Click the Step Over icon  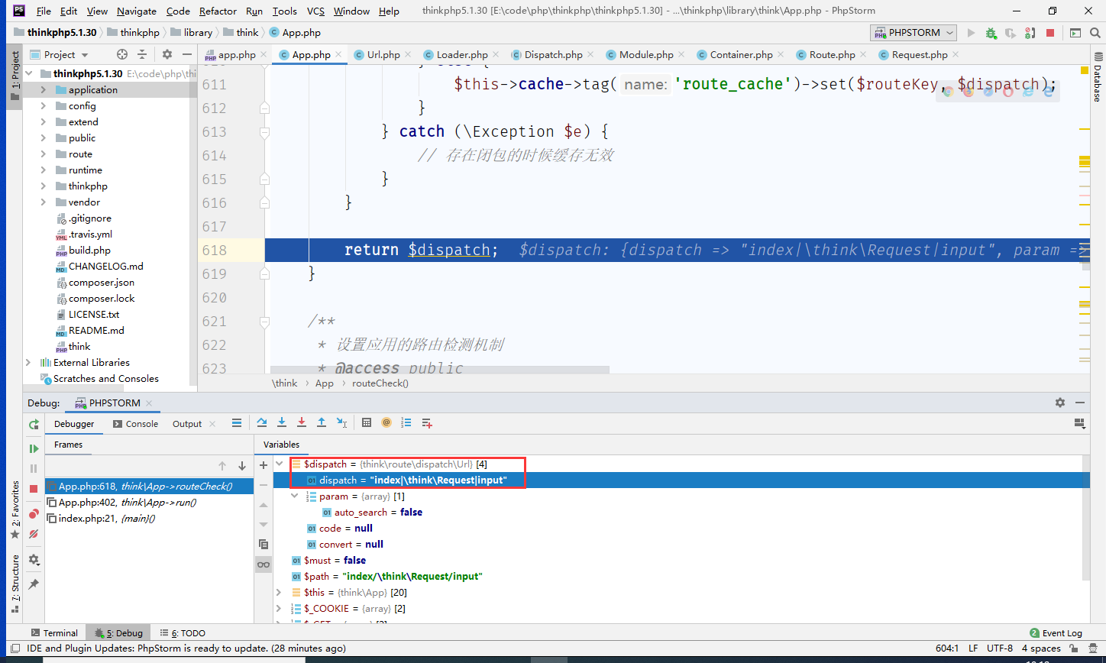tap(262, 422)
